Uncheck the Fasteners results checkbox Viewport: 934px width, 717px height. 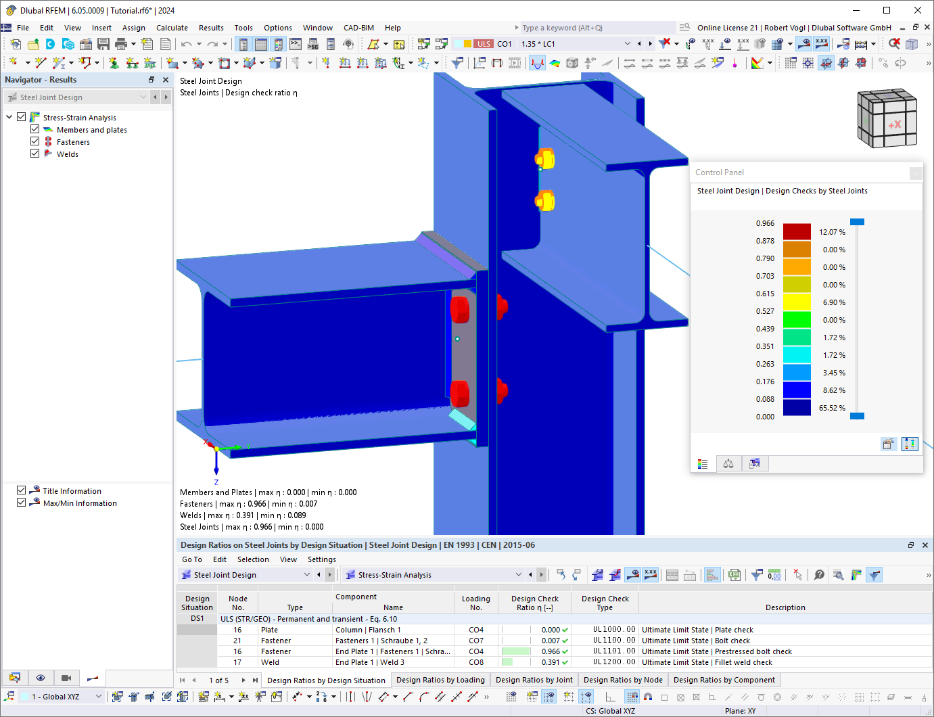click(x=34, y=141)
